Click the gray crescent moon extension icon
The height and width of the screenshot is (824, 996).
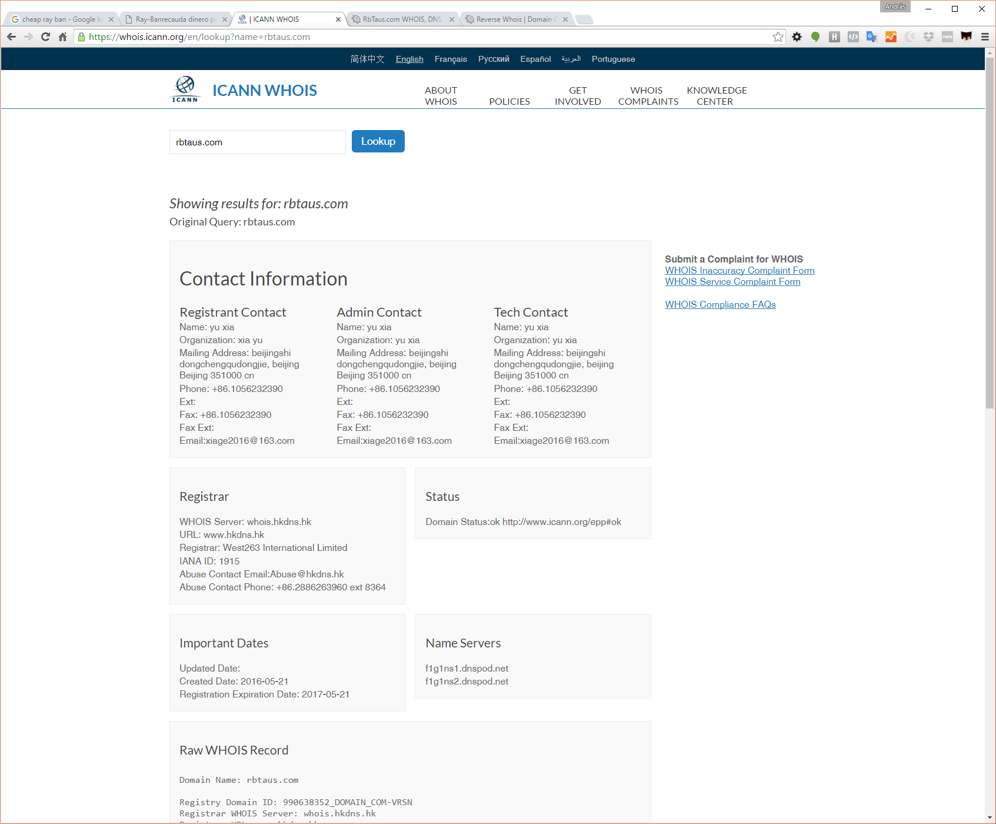pos(910,37)
